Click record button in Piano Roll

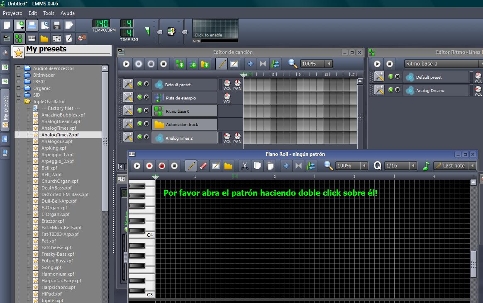[149, 166]
